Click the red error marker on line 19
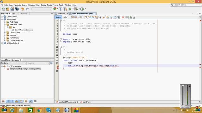The image size is (202, 113). coord(58,68)
